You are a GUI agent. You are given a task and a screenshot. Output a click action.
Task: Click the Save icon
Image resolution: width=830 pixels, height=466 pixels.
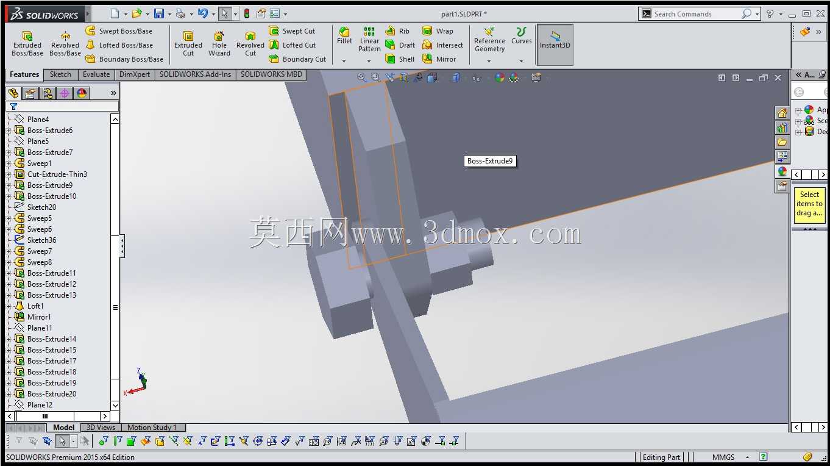(159, 13)
